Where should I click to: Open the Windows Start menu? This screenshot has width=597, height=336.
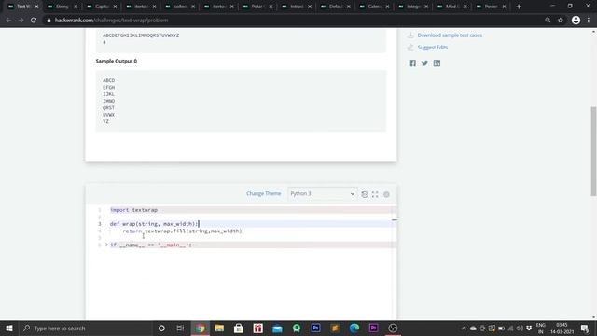(9, 328)
